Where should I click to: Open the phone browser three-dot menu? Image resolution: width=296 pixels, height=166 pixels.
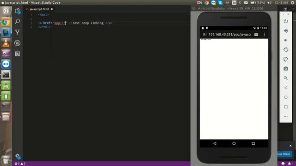tap(264, 34)
